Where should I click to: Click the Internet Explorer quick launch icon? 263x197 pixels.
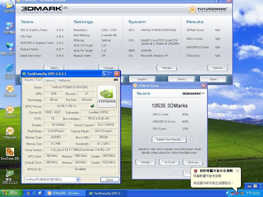(x=34, y=193)
